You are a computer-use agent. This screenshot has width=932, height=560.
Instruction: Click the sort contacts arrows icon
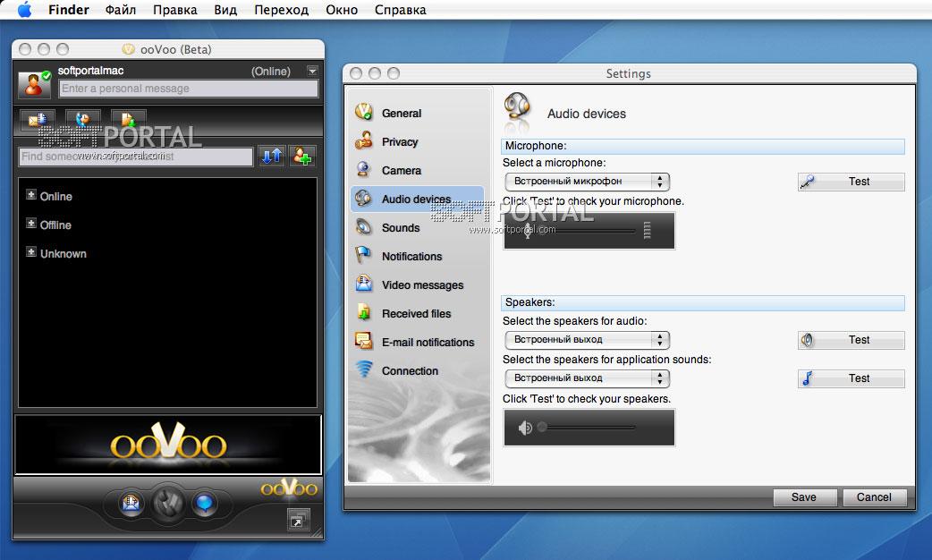click(272, 157)
